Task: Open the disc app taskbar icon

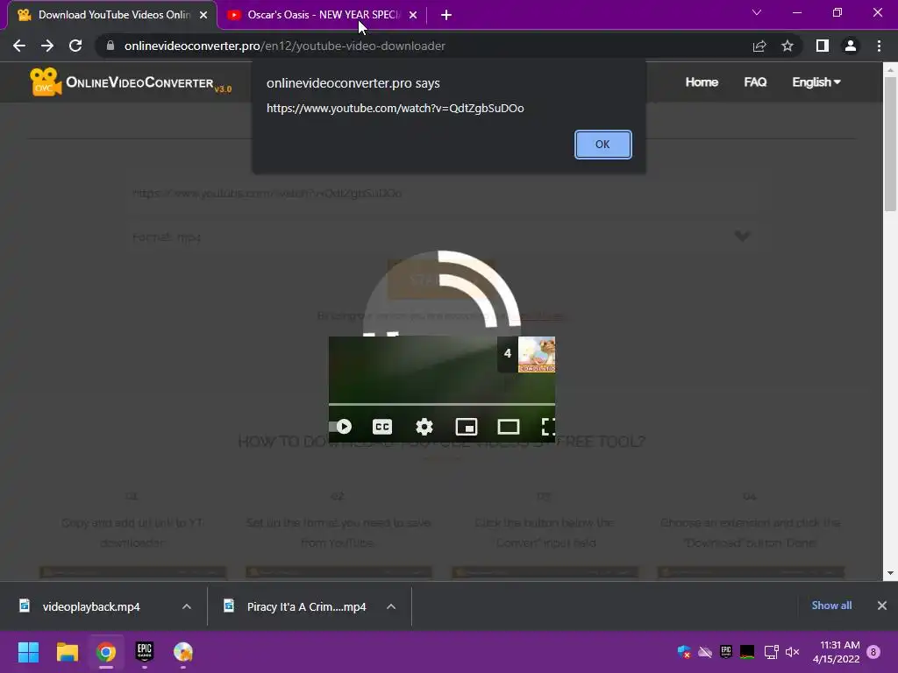Action: click(183, 652)
